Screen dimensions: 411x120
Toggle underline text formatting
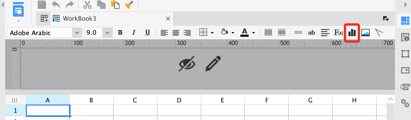click(147, 33)
